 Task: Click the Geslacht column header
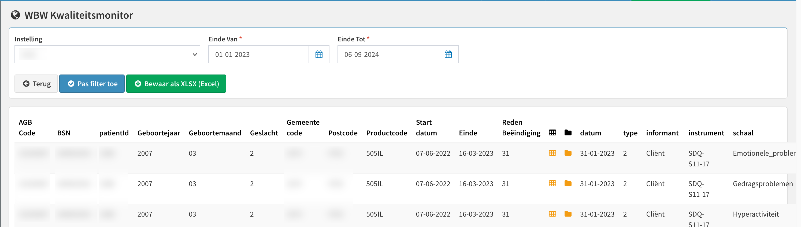(x=264, y=133)
